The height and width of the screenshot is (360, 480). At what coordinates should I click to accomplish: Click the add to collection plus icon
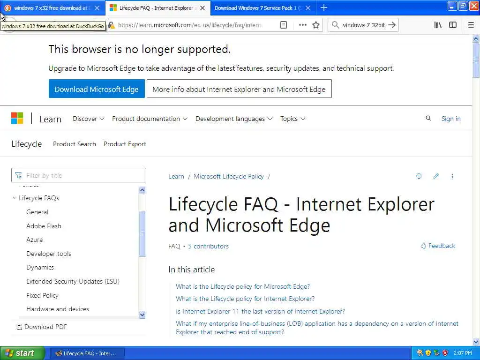pyautogui.click(x=419, y=176)
